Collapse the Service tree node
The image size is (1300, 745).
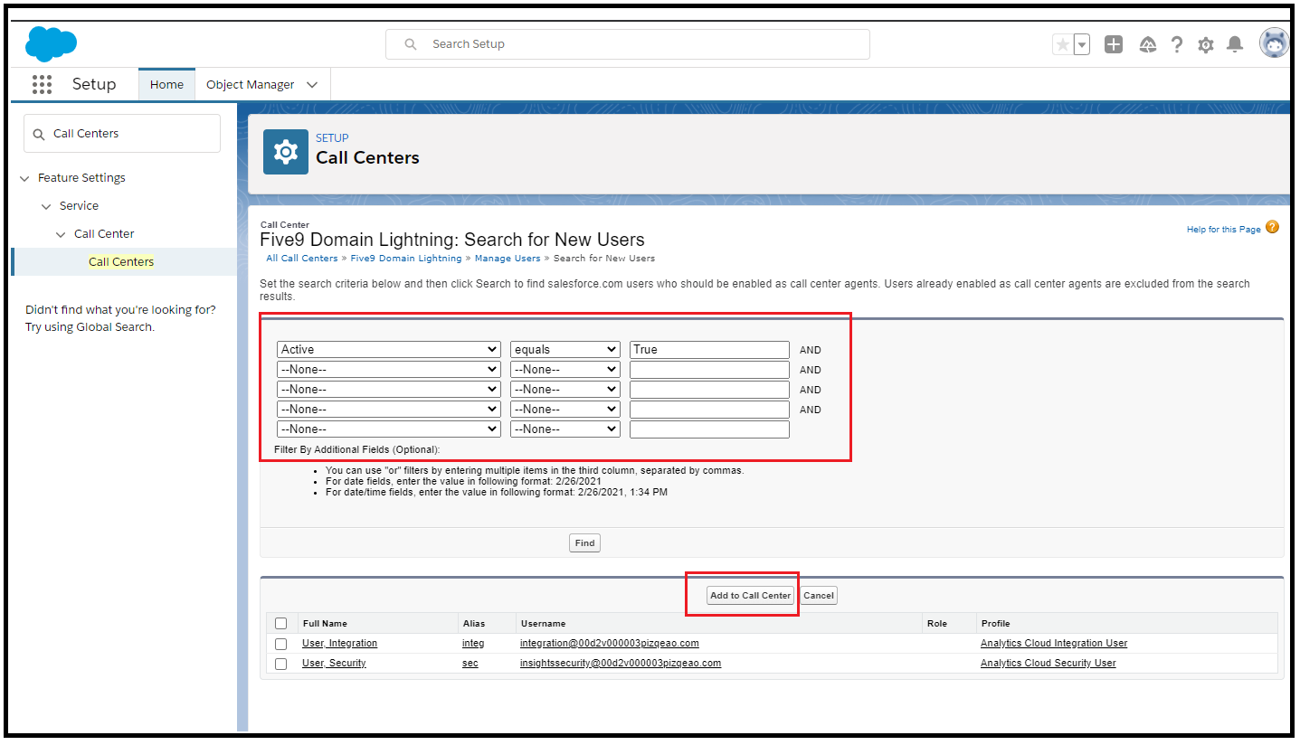[x=46, y=207]
